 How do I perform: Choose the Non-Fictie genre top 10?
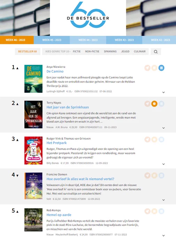click(92, 51)
